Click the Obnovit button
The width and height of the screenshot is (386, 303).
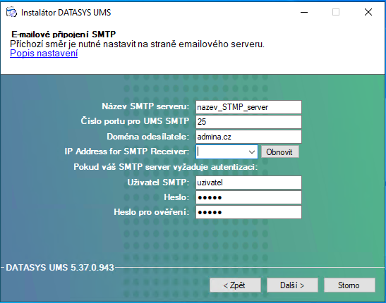click(x=280, y=152)
